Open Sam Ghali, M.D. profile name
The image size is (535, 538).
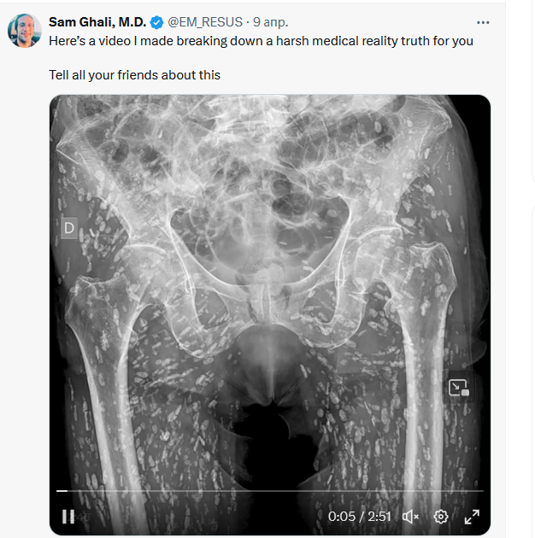98,23
